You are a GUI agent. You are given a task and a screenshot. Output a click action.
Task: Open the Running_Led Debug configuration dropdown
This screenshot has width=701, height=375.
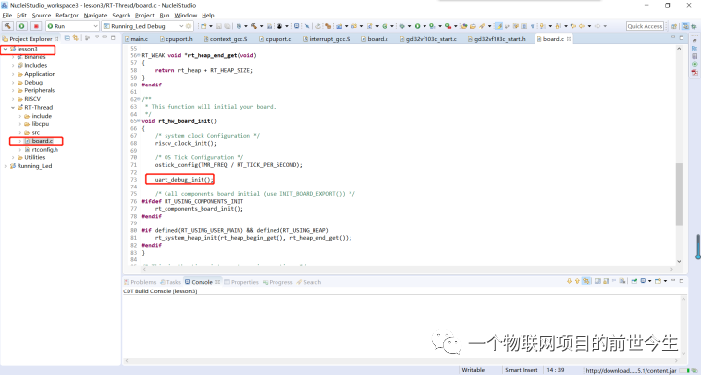point(181,27)
